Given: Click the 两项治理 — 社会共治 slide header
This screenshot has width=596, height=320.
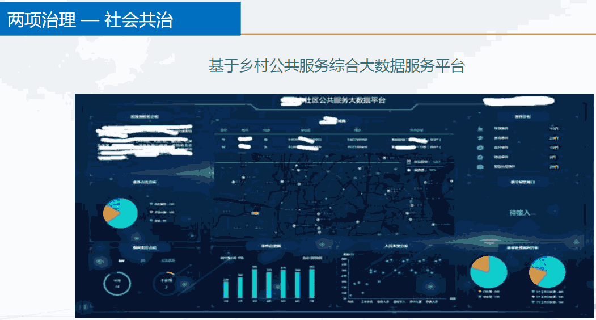Looking at the screenshot, I should point(91,20).
